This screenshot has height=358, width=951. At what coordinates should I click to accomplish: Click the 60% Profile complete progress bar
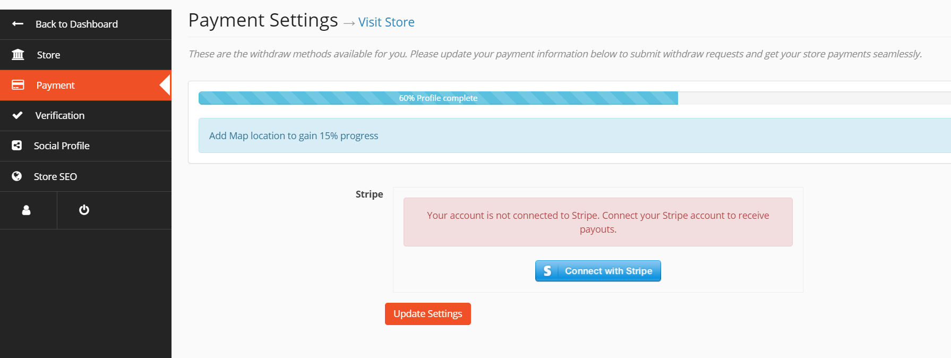[x=438, y=98]
